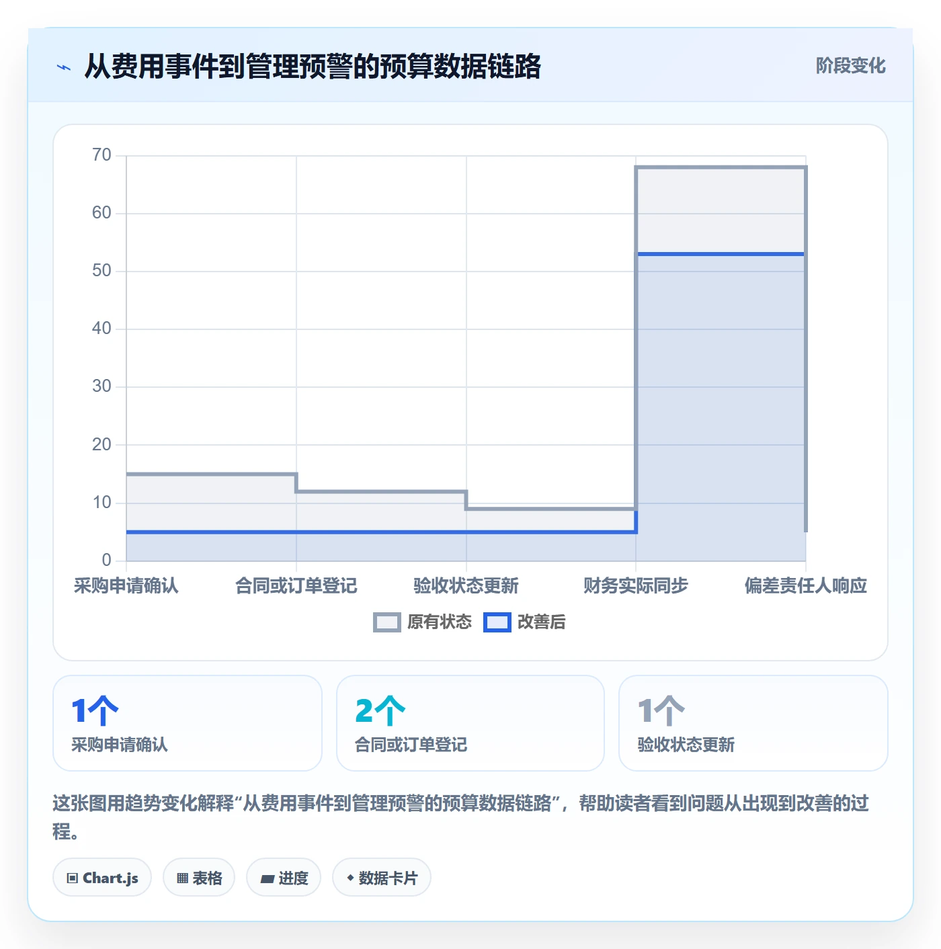941x949 pixels.
Task: Open the 1个 验收状态更新 data card
Action: 753,723
